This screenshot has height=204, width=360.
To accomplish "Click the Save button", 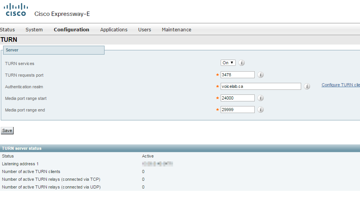I will coord(7,130).
